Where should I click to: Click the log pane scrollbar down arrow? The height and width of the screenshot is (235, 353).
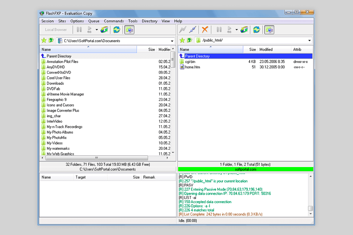click(x=310, y=214)
